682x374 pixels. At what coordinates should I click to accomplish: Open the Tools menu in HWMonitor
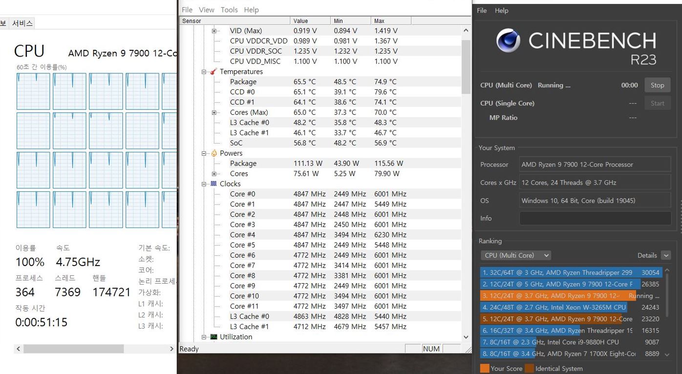229,10
